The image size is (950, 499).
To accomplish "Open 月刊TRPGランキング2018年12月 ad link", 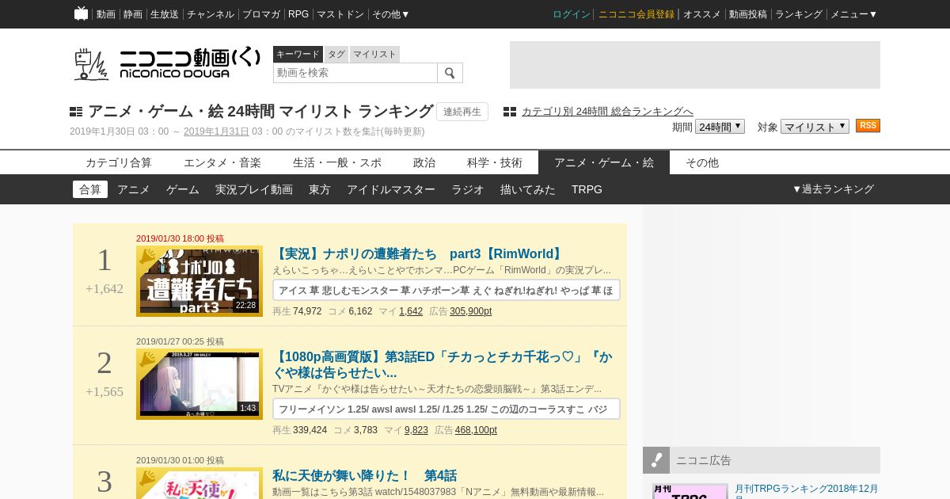I will coord(807,490).
